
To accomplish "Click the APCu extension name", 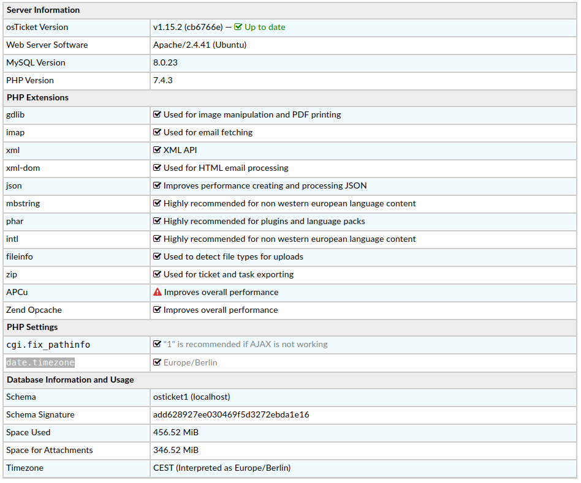I will (x=17, y=293).
